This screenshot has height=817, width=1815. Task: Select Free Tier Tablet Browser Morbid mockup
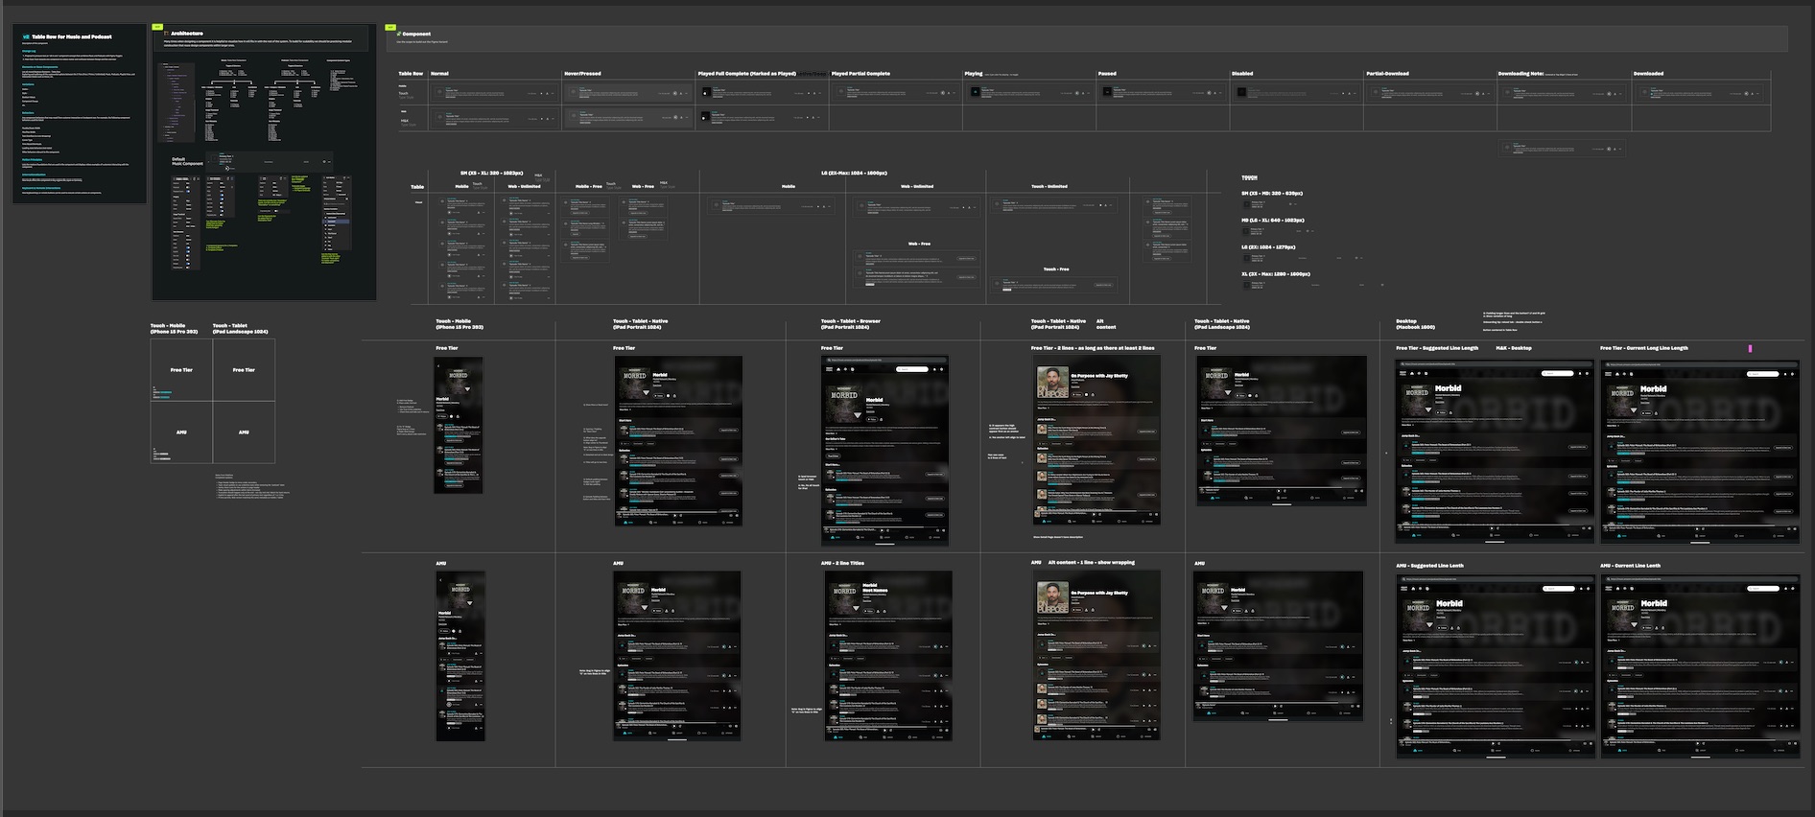[884, 452]
